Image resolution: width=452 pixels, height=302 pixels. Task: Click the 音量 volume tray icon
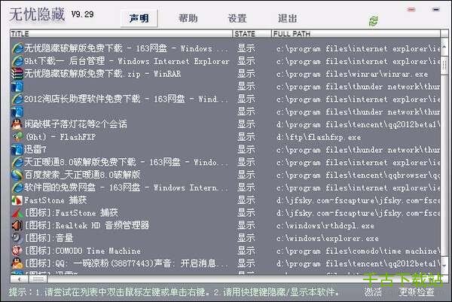pos(17,238)
